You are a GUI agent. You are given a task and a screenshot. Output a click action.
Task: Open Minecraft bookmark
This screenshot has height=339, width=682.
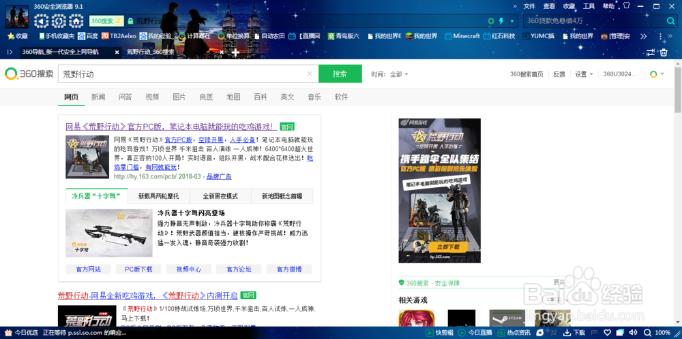tap(462, 36)
